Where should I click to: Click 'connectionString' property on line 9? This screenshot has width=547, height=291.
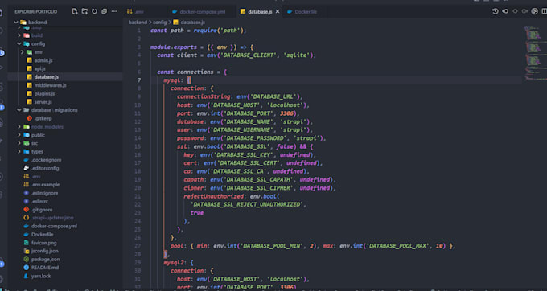(204, 96)
